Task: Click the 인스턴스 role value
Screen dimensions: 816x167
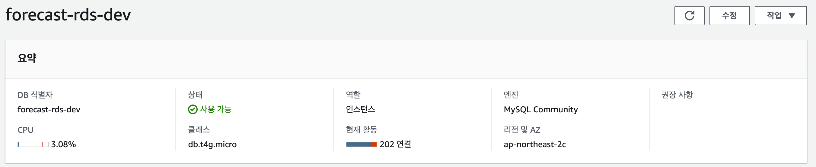Action: point(360,109)
